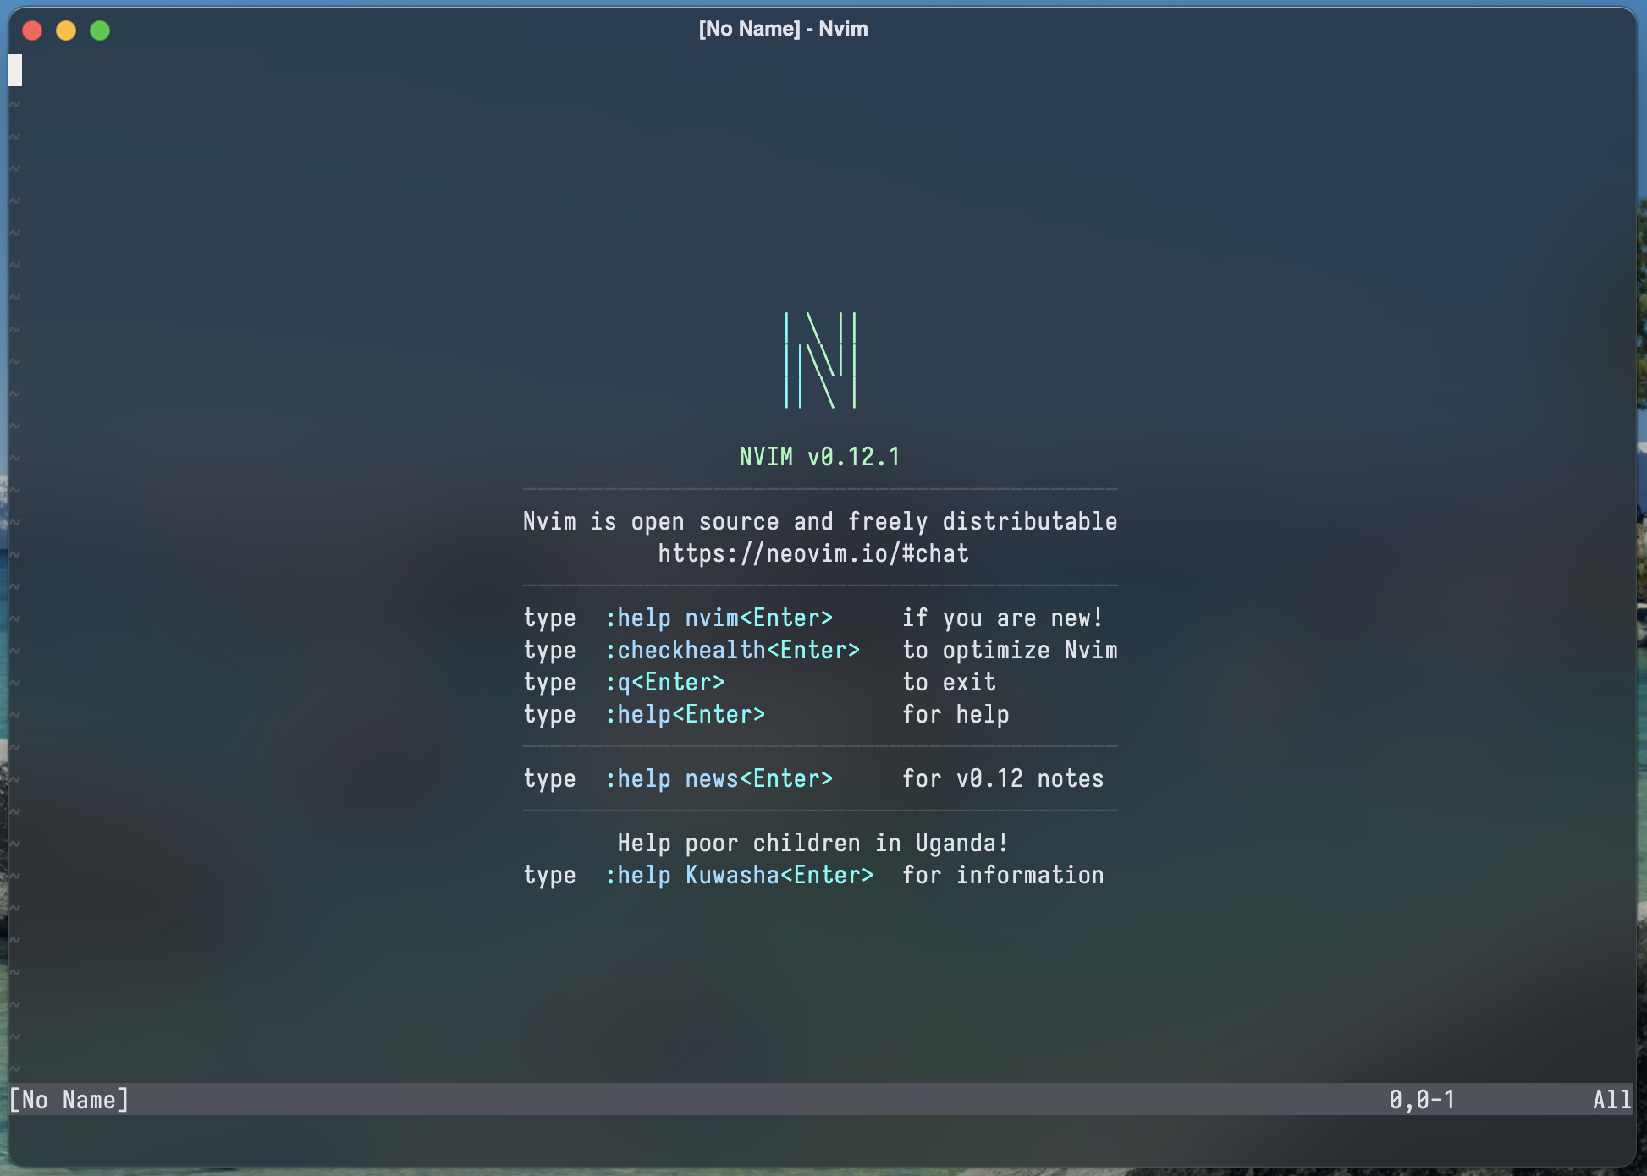The width and height of the screenshot is (1647, 1176).
Task: Select the :help nvim<Enter> command
Action: click(x=720, y=618)
